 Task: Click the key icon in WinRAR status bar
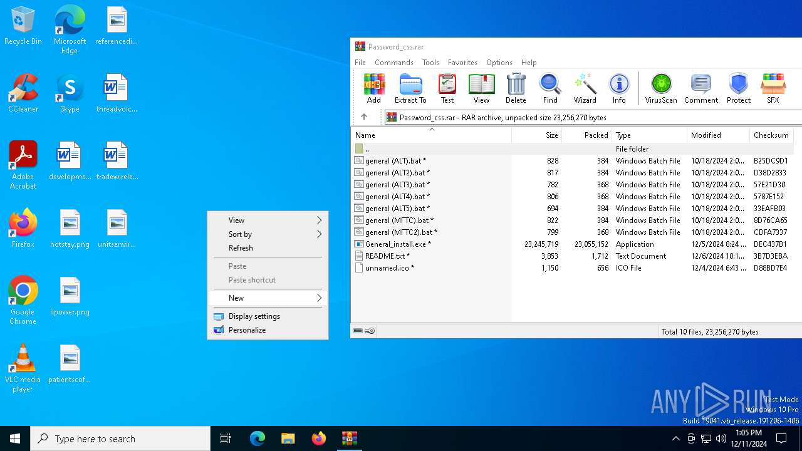pyautogui.click(x=370, y=331)
